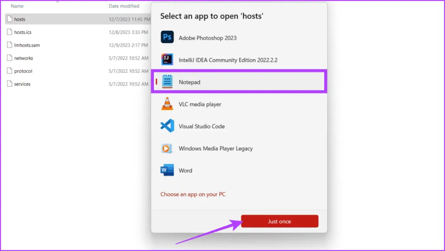Pick VLC media player entry
The height and width of the screenshot is (251, 445).
[x=200, y=104]
